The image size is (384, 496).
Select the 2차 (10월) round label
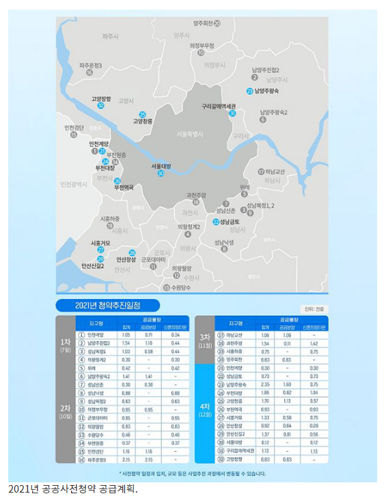(66, 411)
